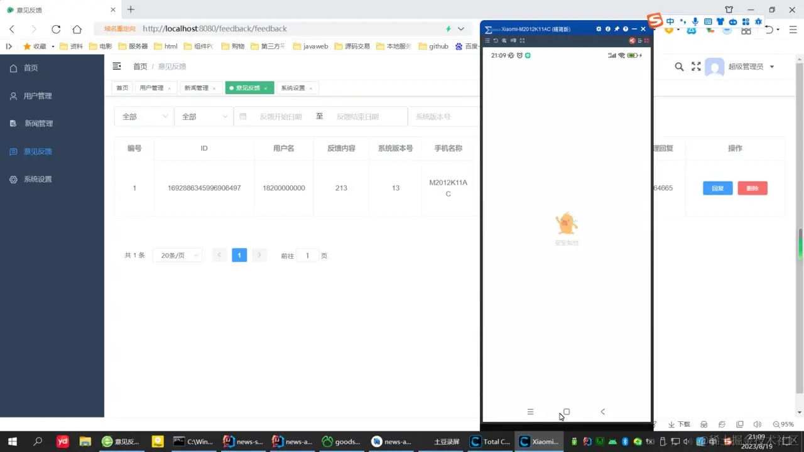Screen dimensions: 804x452
Task: Open 系统设置 in the left sidebar
Action: pyautogui.click(x=52, y=179)
